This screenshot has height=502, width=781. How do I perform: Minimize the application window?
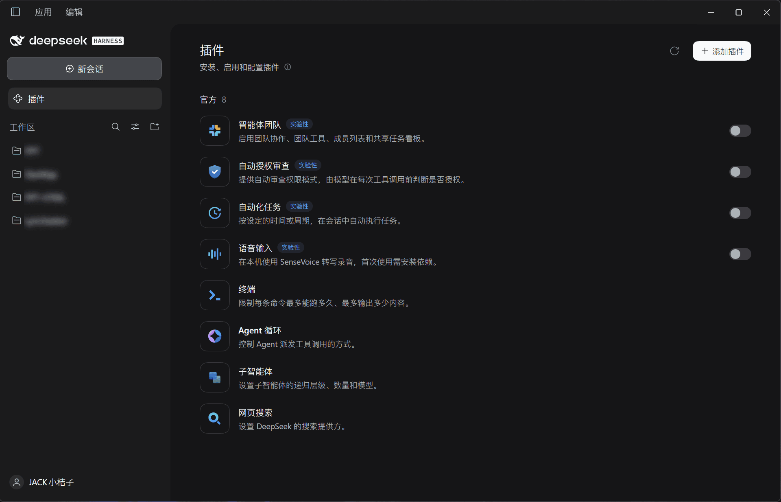(711, 12)
